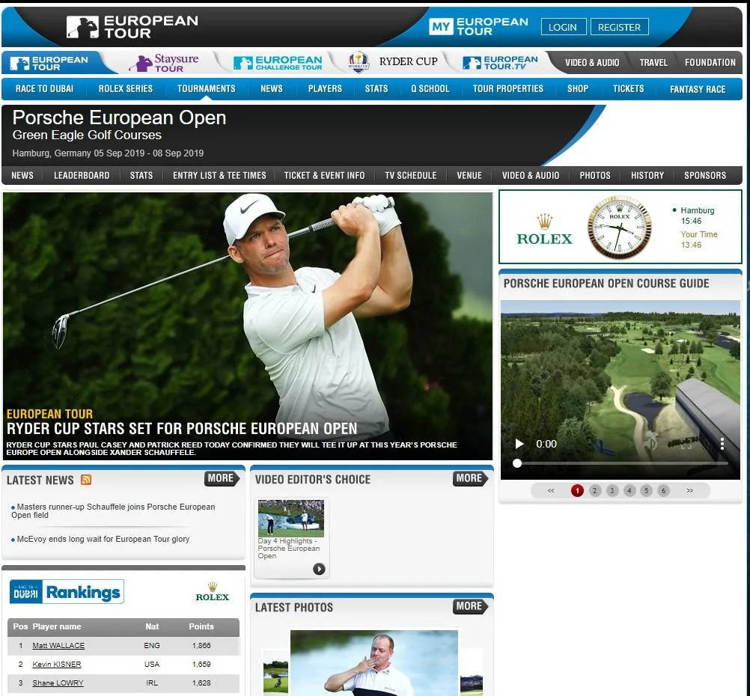
Task: Read Schauffele joins Porsche European Open news
Action: click(x=113, y=511)
